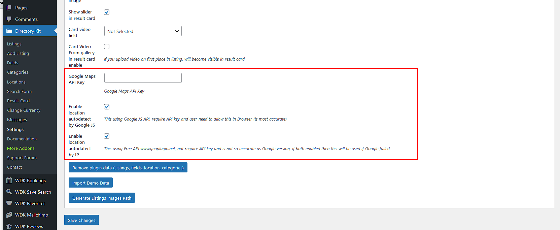Open the WDK Favorites menu

30,203
